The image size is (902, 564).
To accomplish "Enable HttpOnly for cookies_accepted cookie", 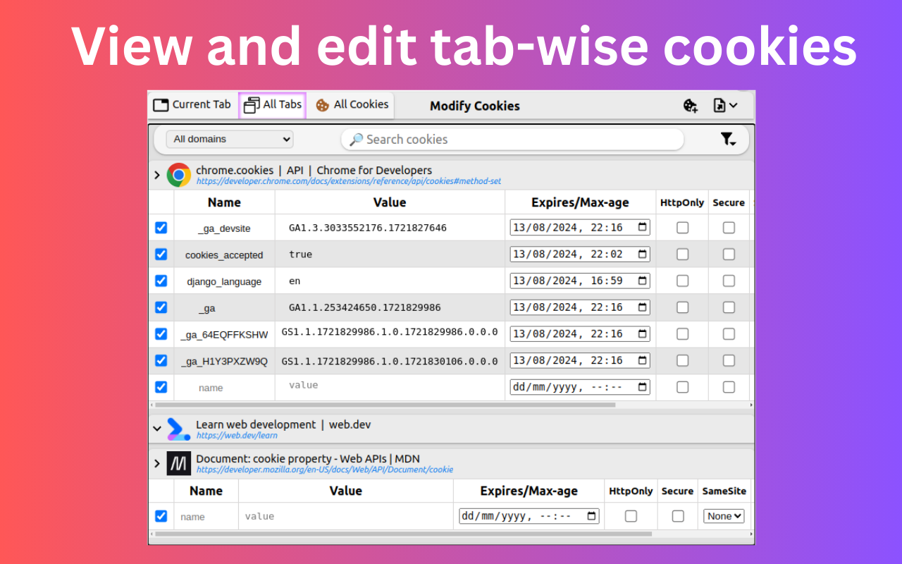I will pyautogui.click(x=682, y=255).
